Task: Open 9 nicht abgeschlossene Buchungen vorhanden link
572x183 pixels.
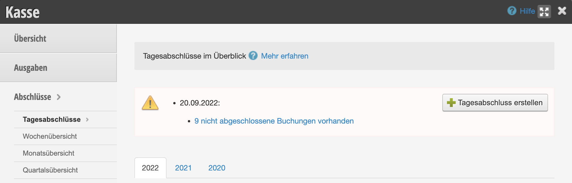Action: 274,121
